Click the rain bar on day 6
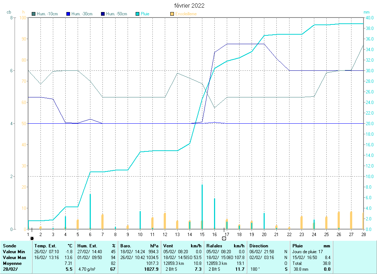Image resolution: width=377 pixels, height=274 pixels. coord(90,211)
